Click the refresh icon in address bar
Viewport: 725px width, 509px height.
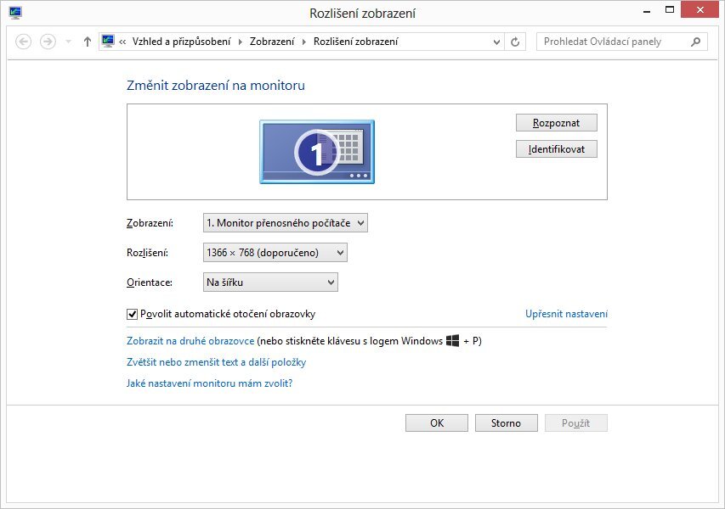[515, 41]
